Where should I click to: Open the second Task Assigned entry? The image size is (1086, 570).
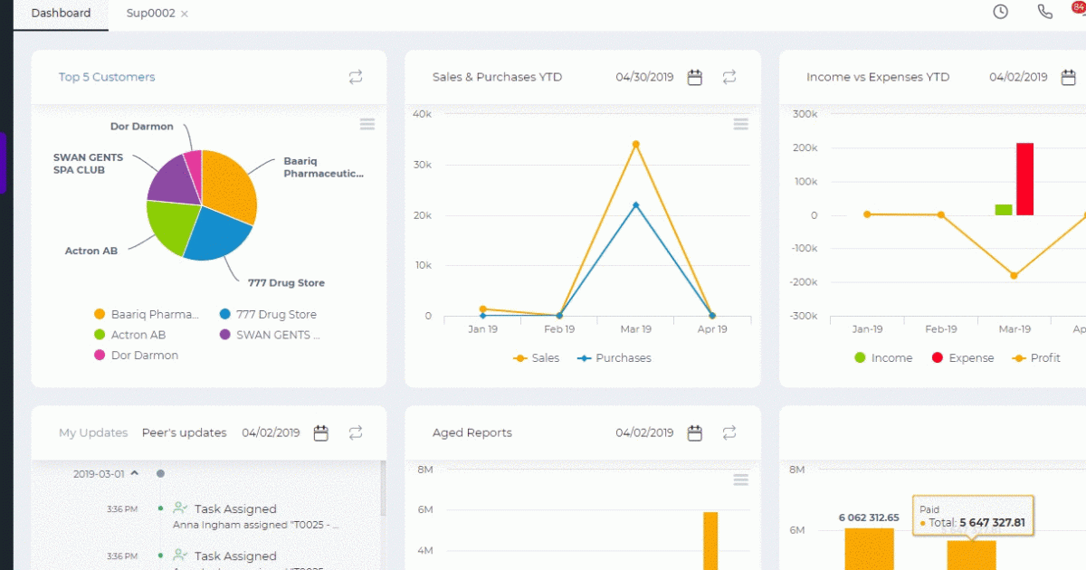[x=235, y=556]
